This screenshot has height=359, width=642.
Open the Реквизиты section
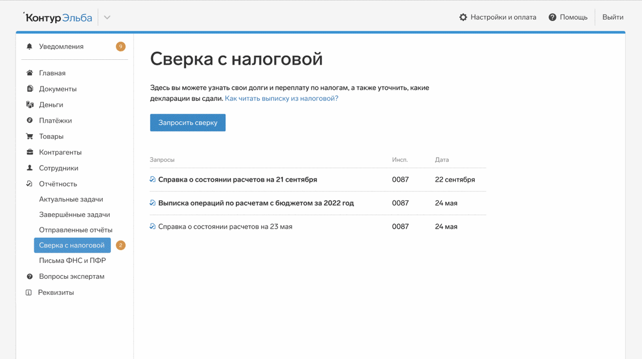(x=56, y=292)
